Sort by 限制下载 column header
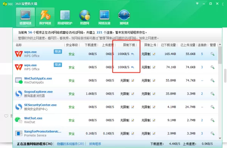 (x=129, y=45)
